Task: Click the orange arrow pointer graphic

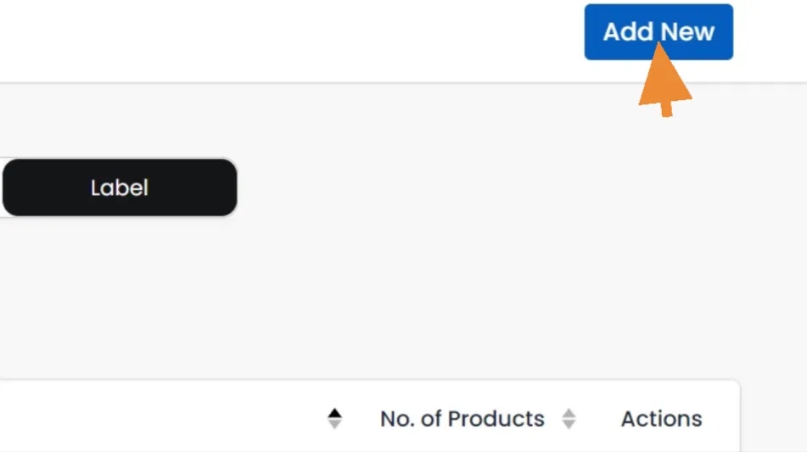Action: (664, 82)
